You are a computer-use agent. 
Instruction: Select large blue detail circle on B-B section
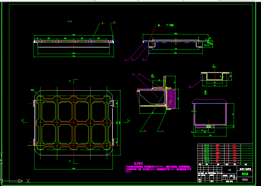(152, 46)
